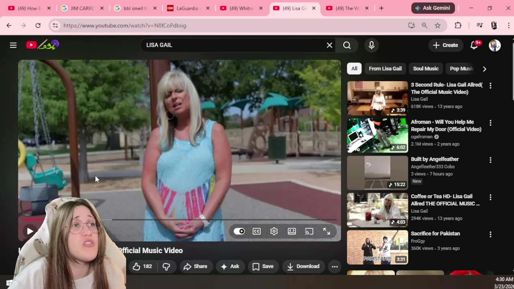The image size is (514, 289).
Task: Open more actions under the video
Action: pos(335,266)
